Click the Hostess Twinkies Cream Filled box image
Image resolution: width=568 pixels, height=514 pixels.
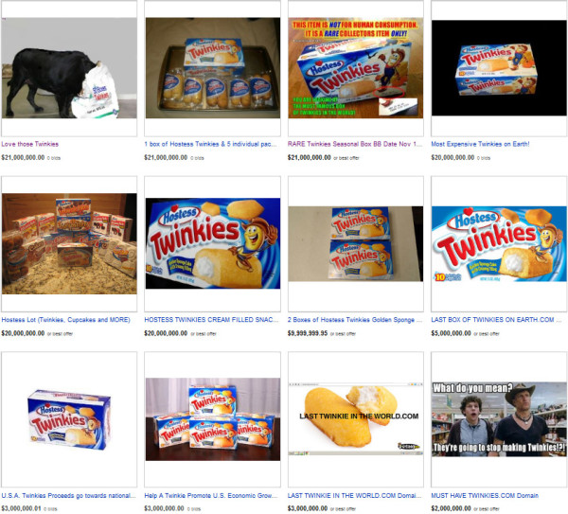[213, 243]
